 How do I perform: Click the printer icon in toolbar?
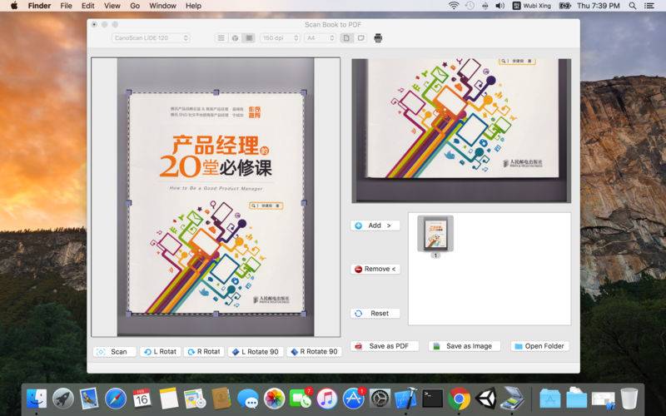(378, 38)
